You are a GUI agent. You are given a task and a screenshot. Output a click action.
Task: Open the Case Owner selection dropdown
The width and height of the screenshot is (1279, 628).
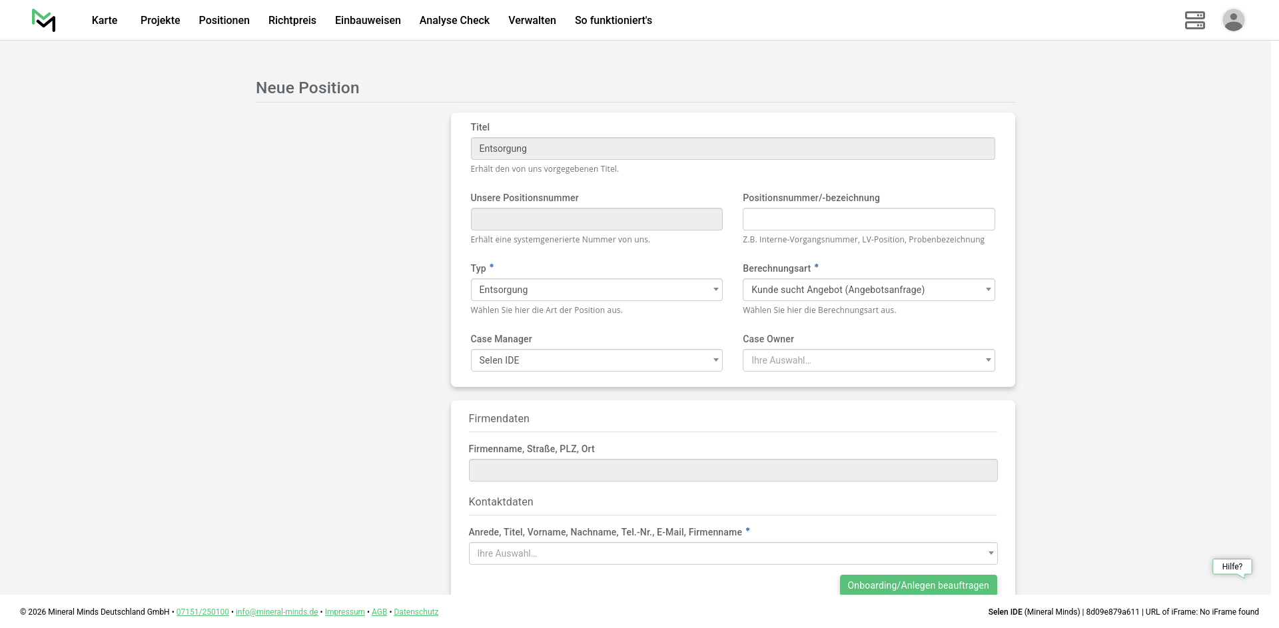[868, 360]
